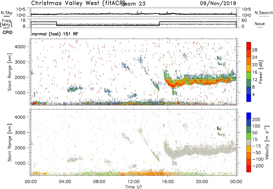Click the '-15' velocity colorbar tick value
Image resolution: width=273 pixels, height=189 pixels.
pyautogui.click(x=257, y=146)
